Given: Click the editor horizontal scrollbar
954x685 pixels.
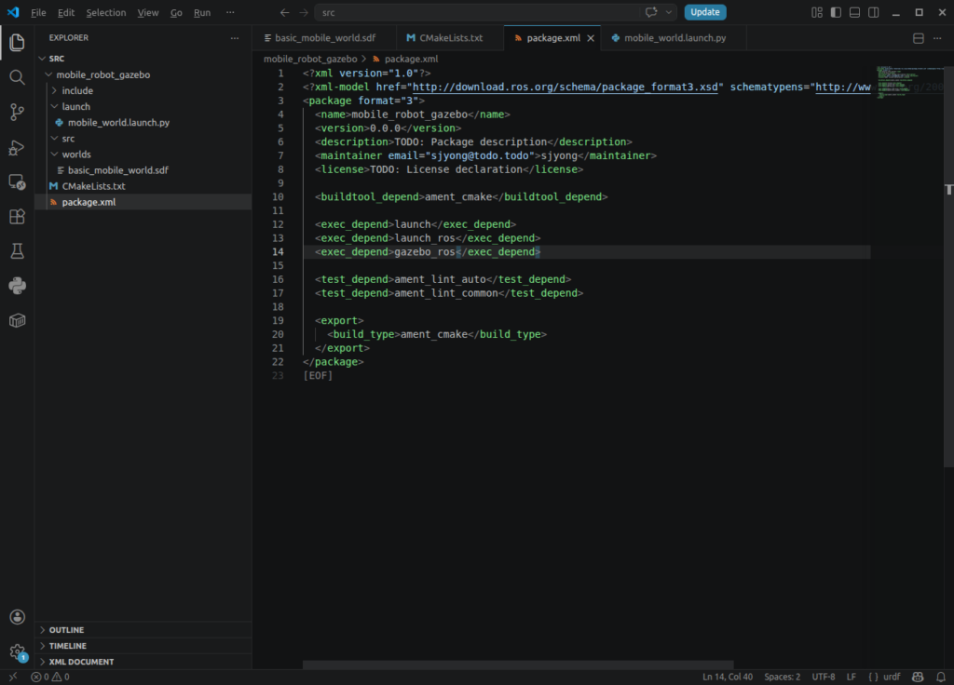Looking at the screenshot, I should point(518,665).
